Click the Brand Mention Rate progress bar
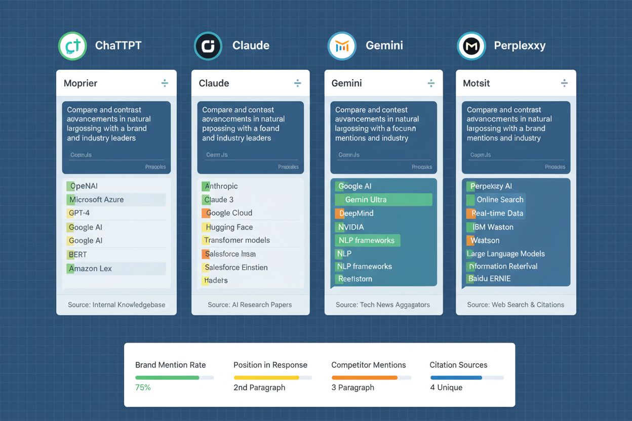This screenshot has height=421, width=632. 174,377
